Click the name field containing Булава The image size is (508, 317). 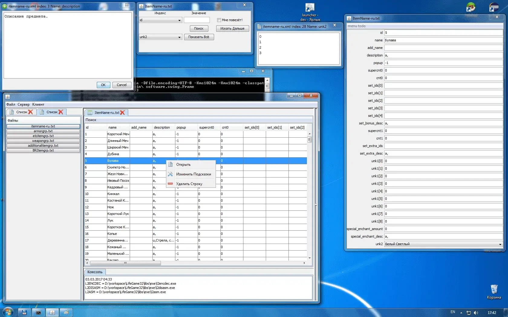click(444, 40)
